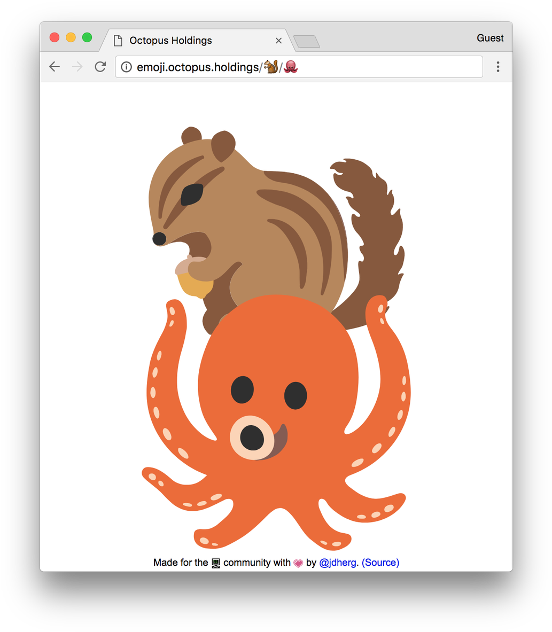Close the Octopus Holdings tab

(x=278, y=41)
